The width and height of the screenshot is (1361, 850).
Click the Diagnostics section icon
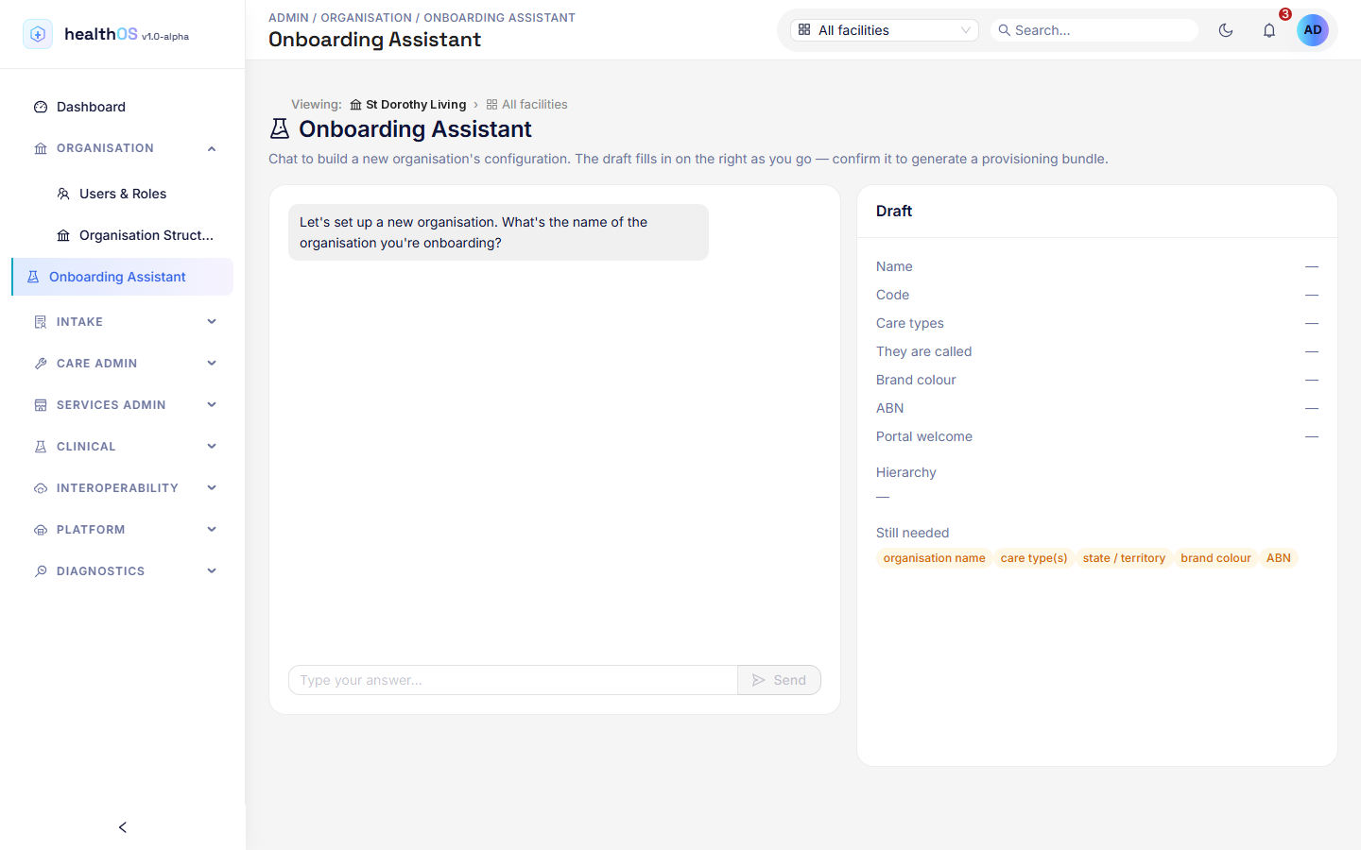41,571
